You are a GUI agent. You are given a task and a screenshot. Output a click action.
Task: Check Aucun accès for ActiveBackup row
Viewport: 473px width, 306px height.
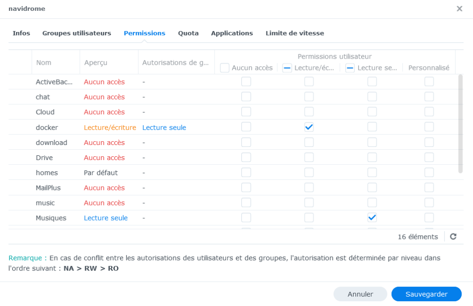pyautogui.click(x=246, y=82)
